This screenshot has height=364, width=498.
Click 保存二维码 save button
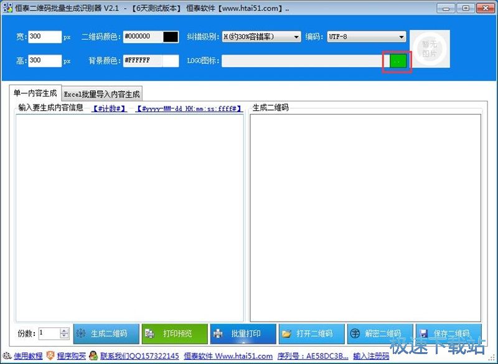(448, 334)
